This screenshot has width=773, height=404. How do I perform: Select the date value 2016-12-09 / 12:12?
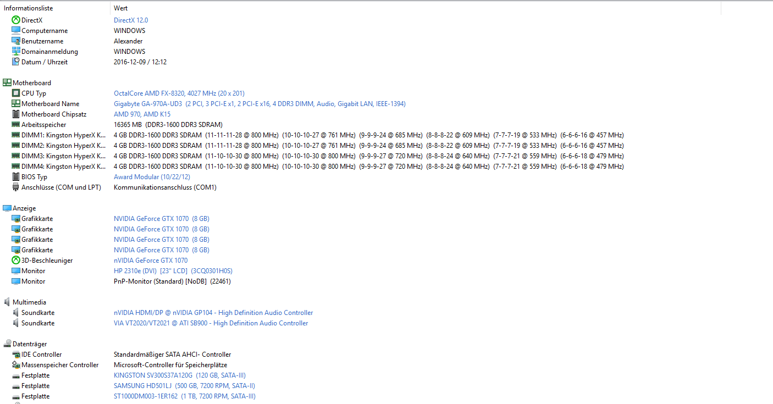tap(140, 62)
